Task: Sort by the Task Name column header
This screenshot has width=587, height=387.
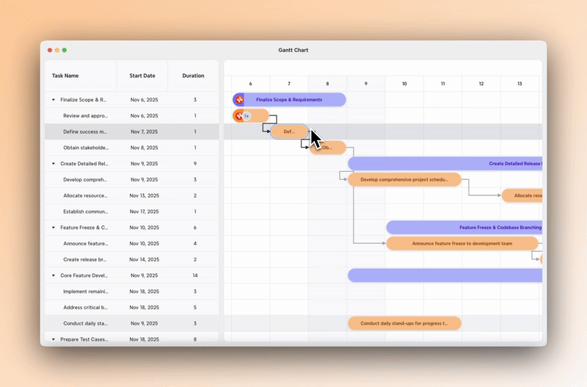Action: [65, 76]
